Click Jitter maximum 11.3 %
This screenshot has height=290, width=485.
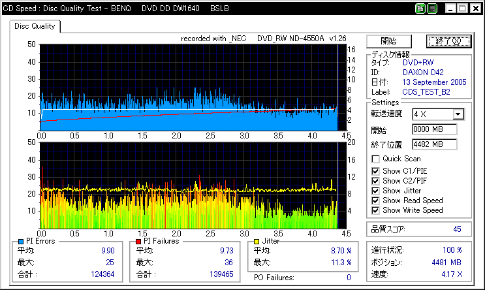(x=341, y=263)
